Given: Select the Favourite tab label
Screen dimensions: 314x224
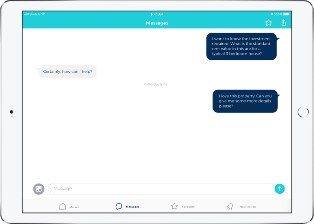Looking at the screenshot, I should 188,207.
